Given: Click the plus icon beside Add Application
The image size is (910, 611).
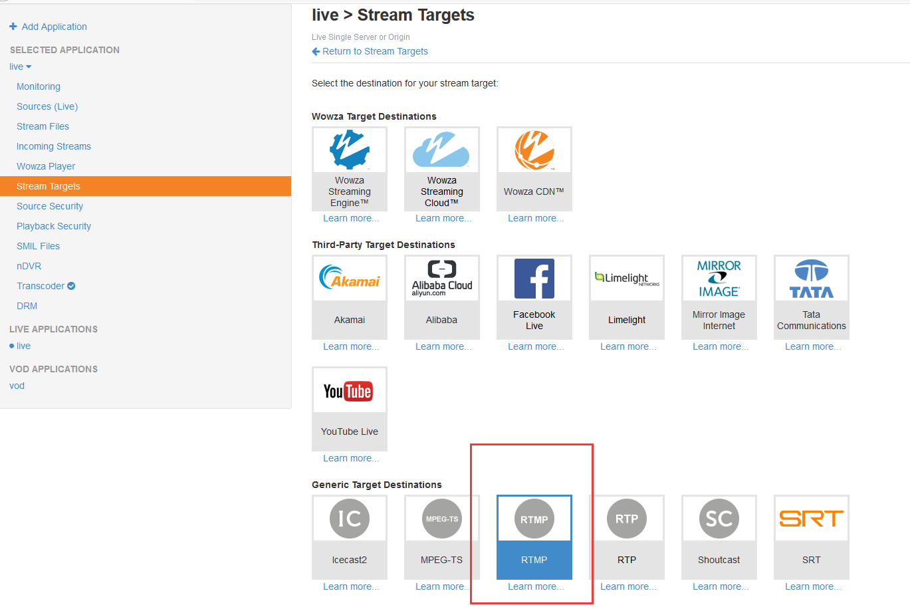Looking at the screenshot, I should point(13,27).
